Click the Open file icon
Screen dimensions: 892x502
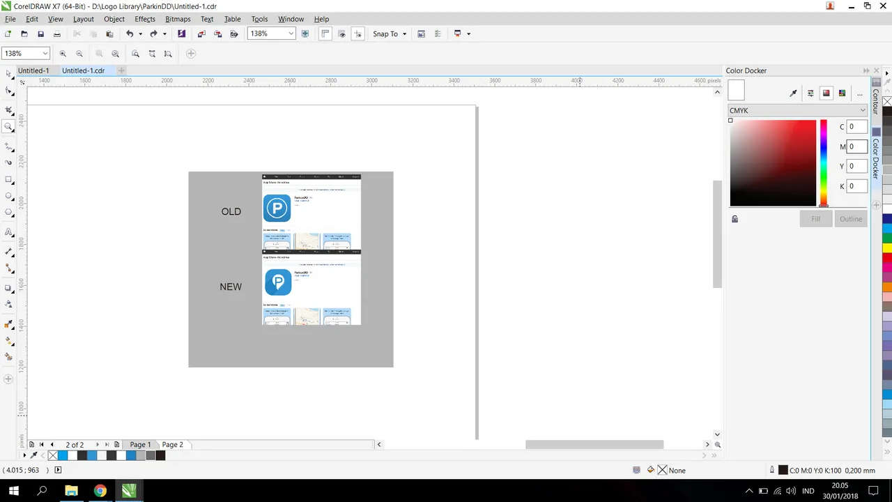coord(24,33)
